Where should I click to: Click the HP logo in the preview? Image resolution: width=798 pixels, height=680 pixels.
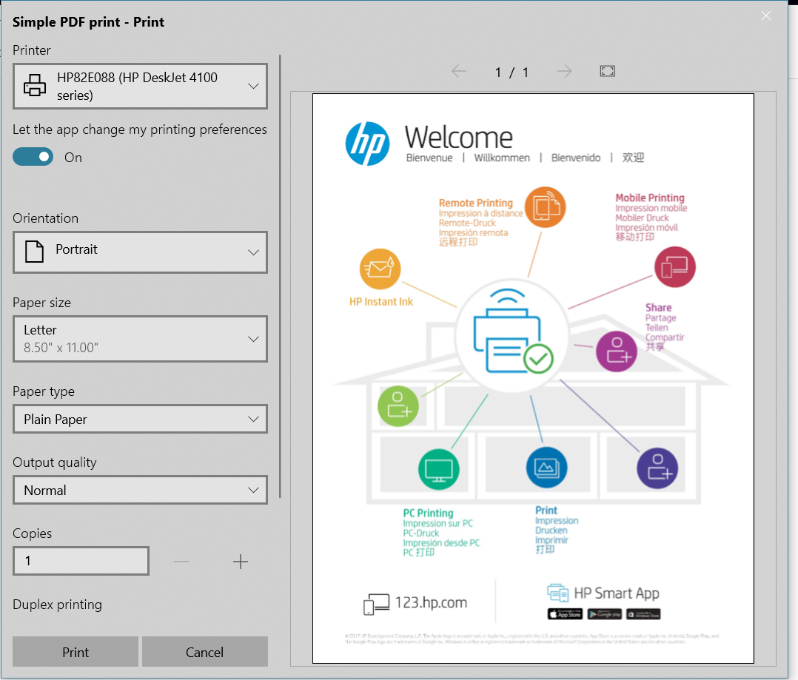coord(367,144)
